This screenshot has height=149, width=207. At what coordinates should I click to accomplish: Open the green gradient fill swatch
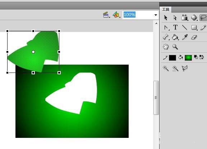click(188, 58)
